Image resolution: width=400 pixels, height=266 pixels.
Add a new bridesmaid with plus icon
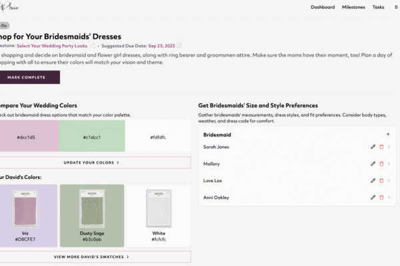tap(388, 134)
